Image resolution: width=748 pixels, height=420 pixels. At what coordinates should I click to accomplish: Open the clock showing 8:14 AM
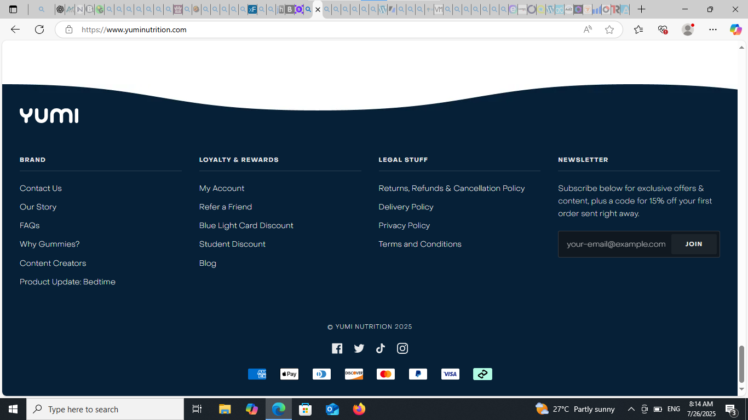pyautogui.click(x=700, y=409)
